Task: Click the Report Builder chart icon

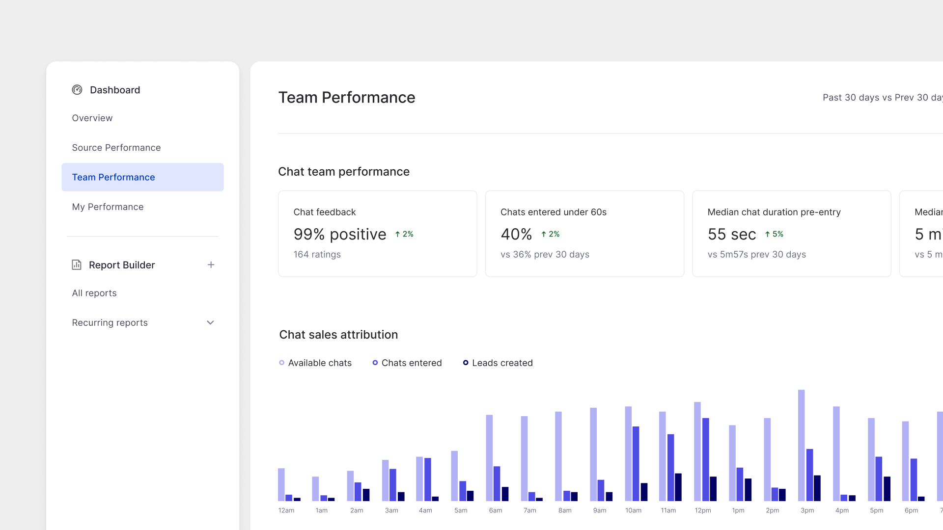Action: pos(77,265)
